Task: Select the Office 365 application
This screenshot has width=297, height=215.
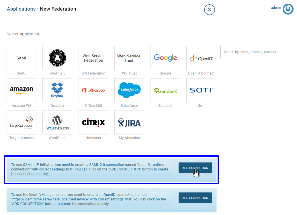Action: click(x=93, y=90)
